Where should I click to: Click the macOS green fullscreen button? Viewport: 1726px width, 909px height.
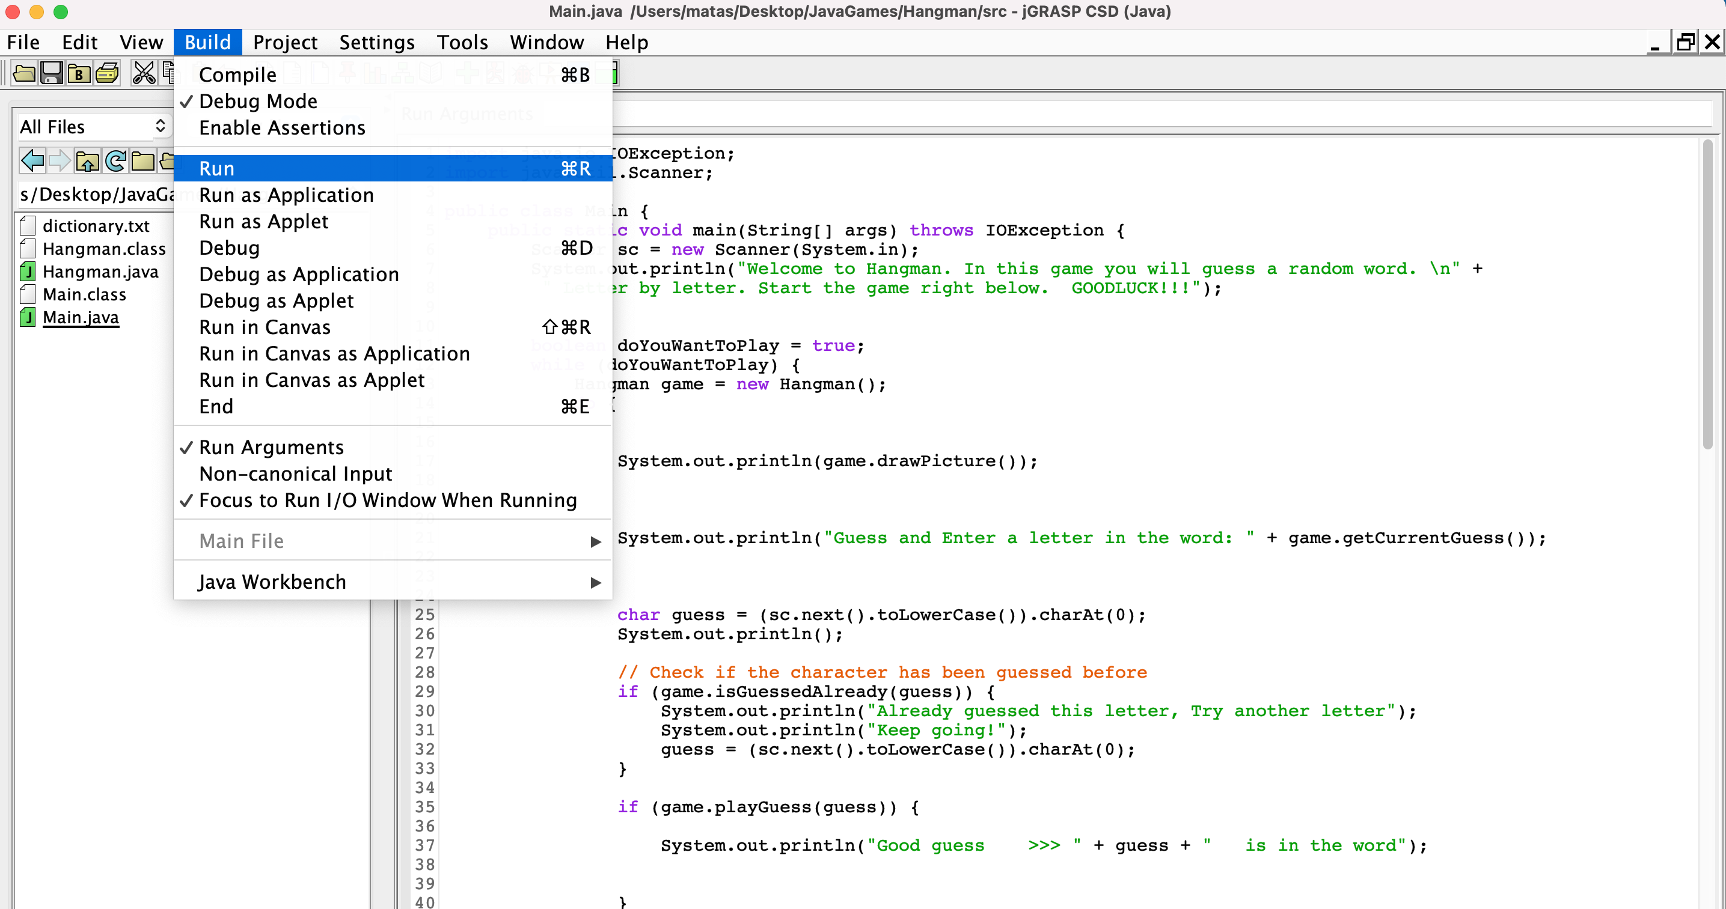point(60,11)
